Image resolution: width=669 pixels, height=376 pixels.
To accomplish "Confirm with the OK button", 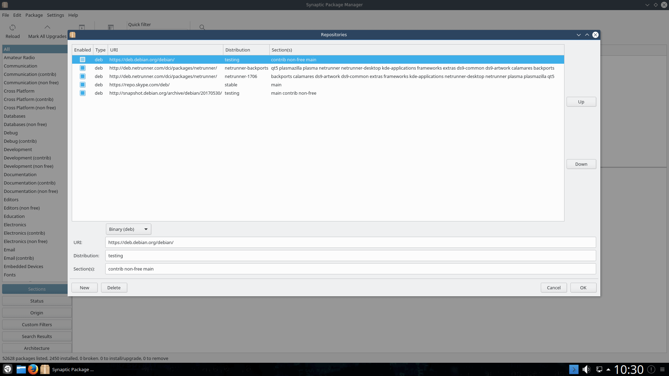I will 583,288.
